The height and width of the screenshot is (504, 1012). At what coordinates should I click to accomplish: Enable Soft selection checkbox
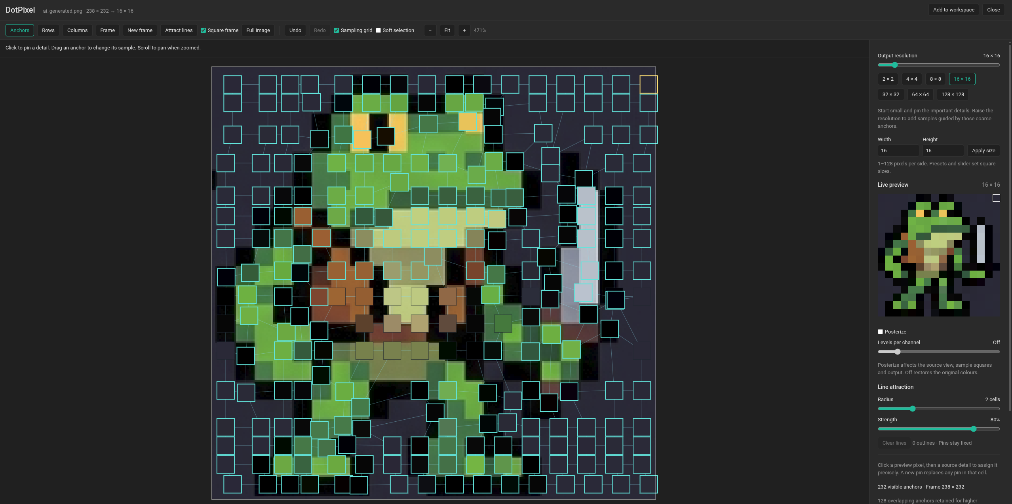[379, 30]
